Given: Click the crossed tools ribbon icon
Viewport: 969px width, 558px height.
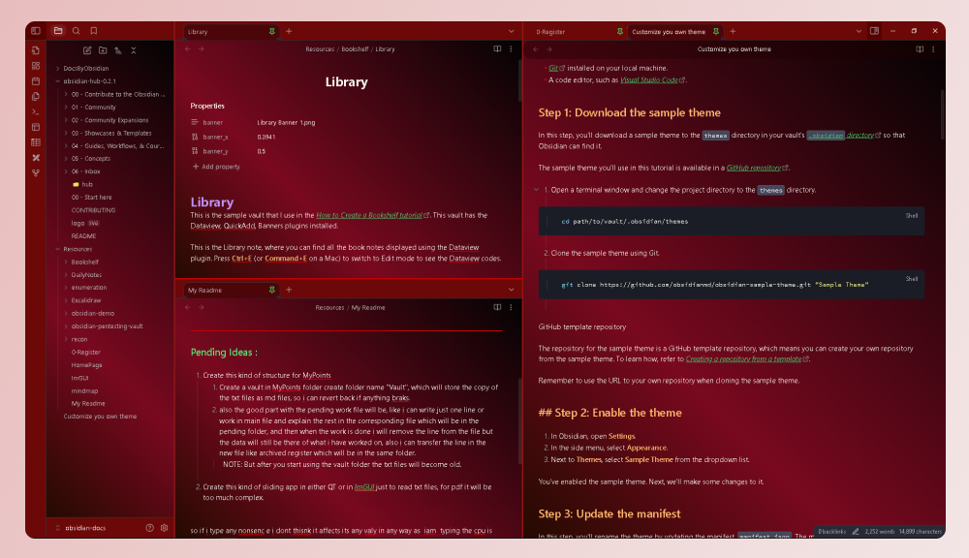Looking at the screenshot, I should pyautogui.click(x=36, y=158).
